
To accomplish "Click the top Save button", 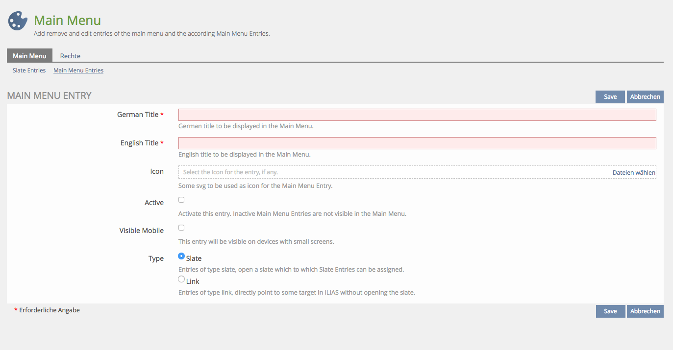I will point(610,97).
